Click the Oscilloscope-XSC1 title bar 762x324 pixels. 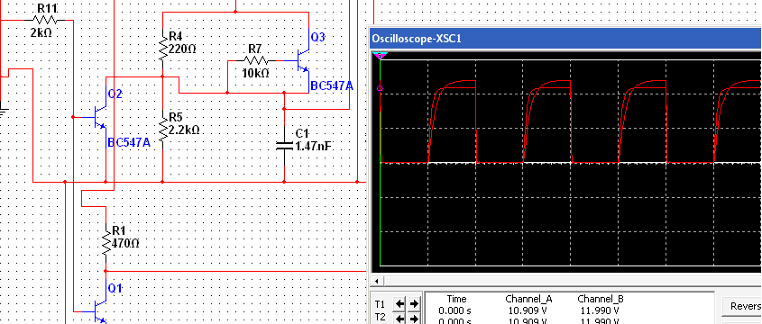(x=565, y=38)
